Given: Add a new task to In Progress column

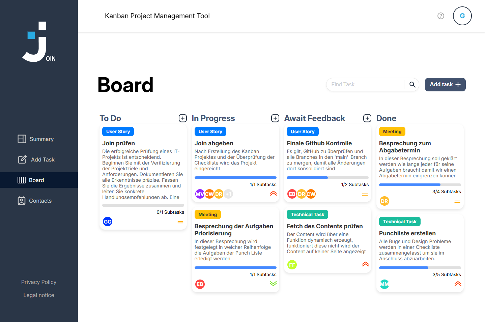Looking at the screenshot, I should pyautogui.click(x=275, y=118).
